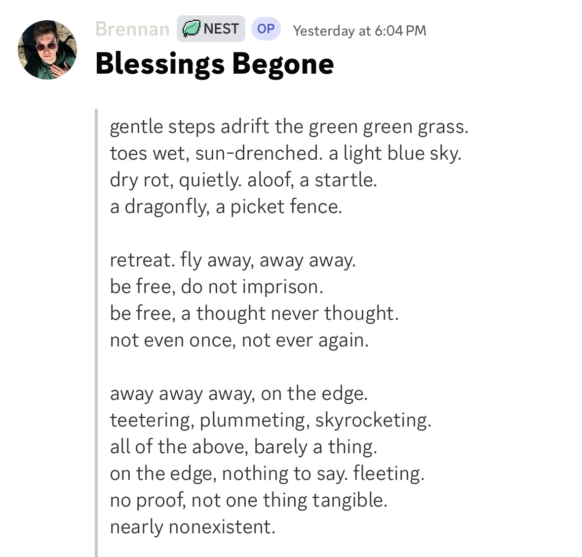582x557 pixels.
Task: Click the line a dragonfly, a picket fence
Action: click(x=226, y=207)
